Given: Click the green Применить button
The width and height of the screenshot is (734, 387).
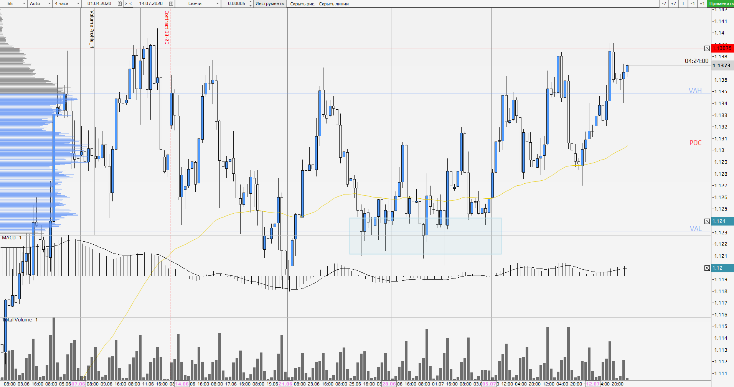Looking at the screenshot, I should pyautogui.click(x=721, y=3).
